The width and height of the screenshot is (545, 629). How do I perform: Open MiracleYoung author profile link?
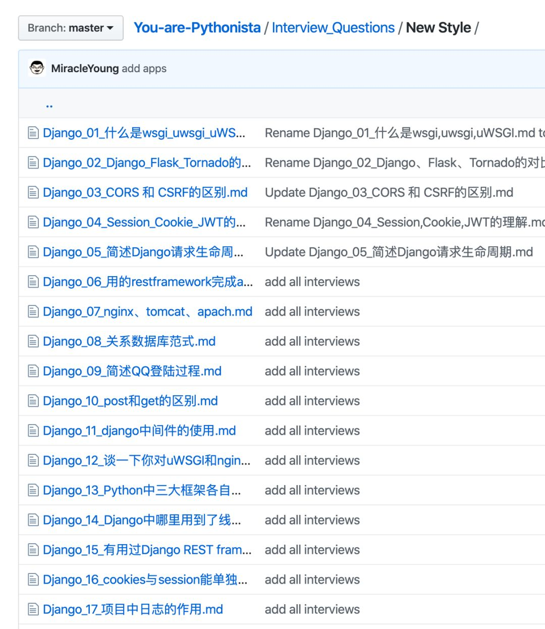pos(85,68)
